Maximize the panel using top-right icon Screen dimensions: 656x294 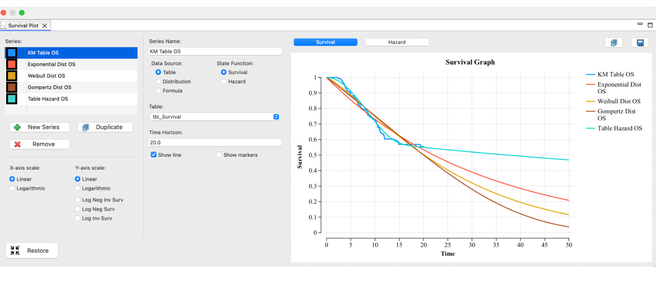point(650,25)
